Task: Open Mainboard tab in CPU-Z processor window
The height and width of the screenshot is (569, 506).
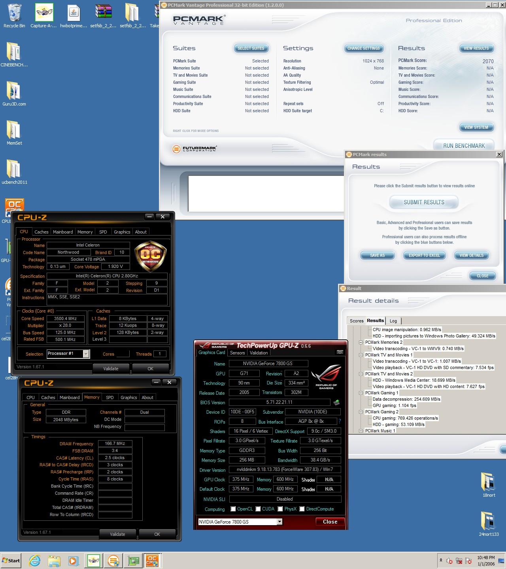Action: (x=63, y=232)
